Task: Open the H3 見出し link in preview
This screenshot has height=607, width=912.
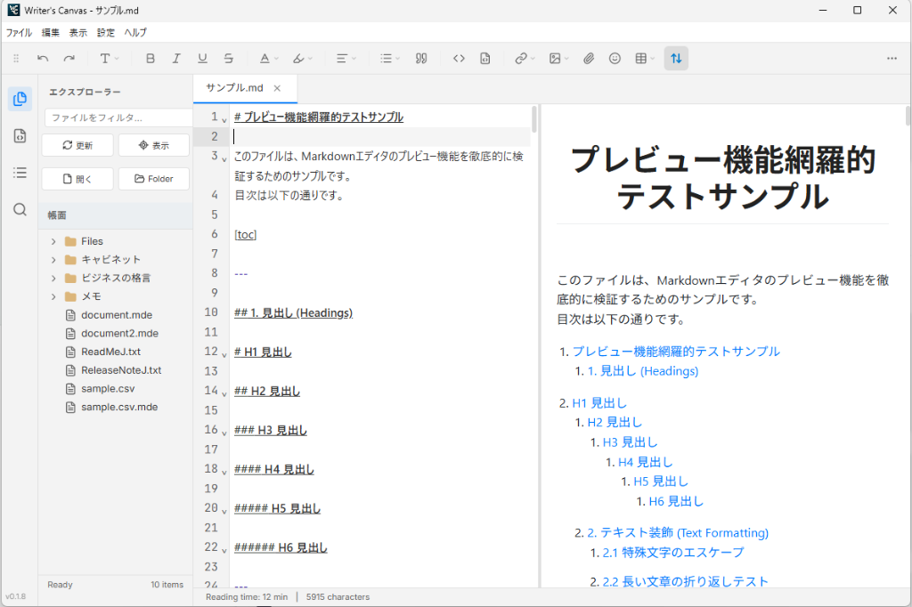Action: tap(630, 442)
